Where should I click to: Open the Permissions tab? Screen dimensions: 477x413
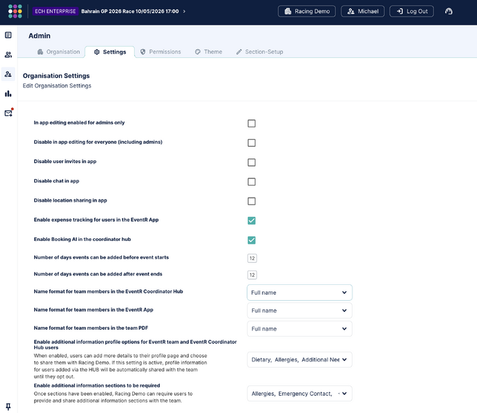(160, 52)
